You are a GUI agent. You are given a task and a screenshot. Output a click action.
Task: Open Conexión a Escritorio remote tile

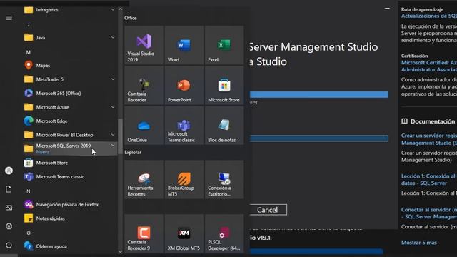224,179
